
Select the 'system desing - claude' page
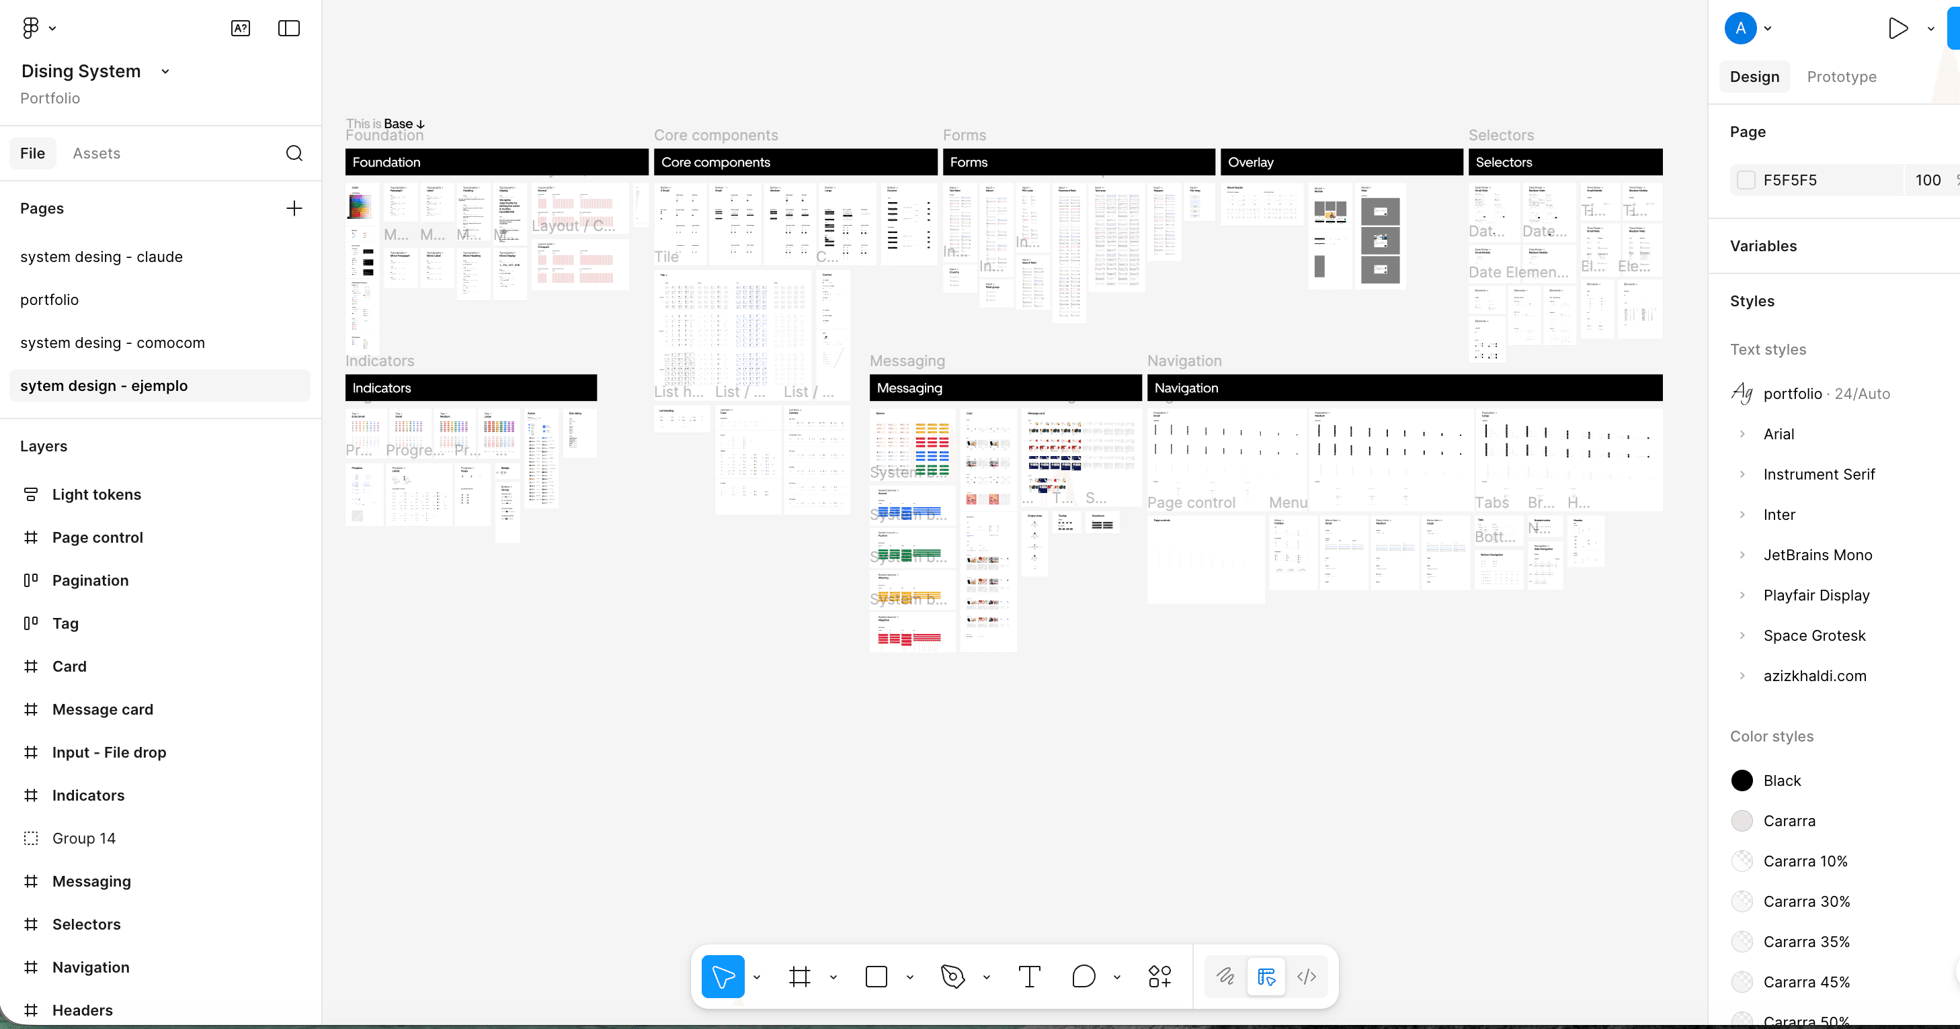(x=101, y=257)
